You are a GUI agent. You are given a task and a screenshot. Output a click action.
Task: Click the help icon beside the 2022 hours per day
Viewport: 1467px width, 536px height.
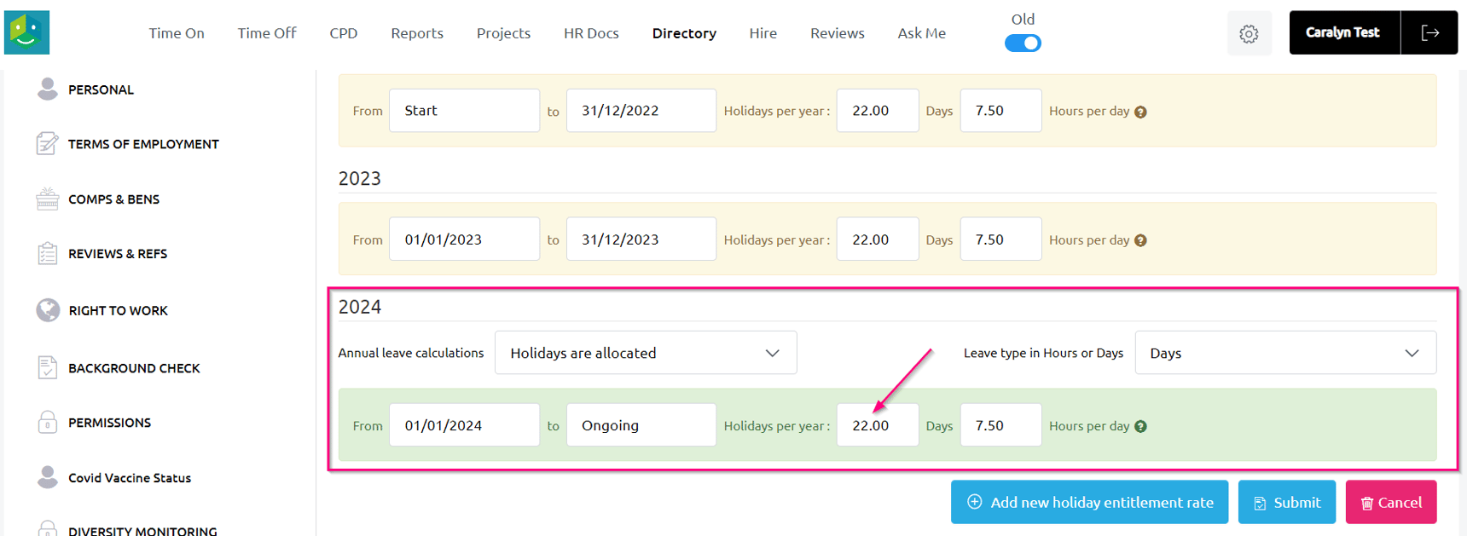coord(1140,112)
